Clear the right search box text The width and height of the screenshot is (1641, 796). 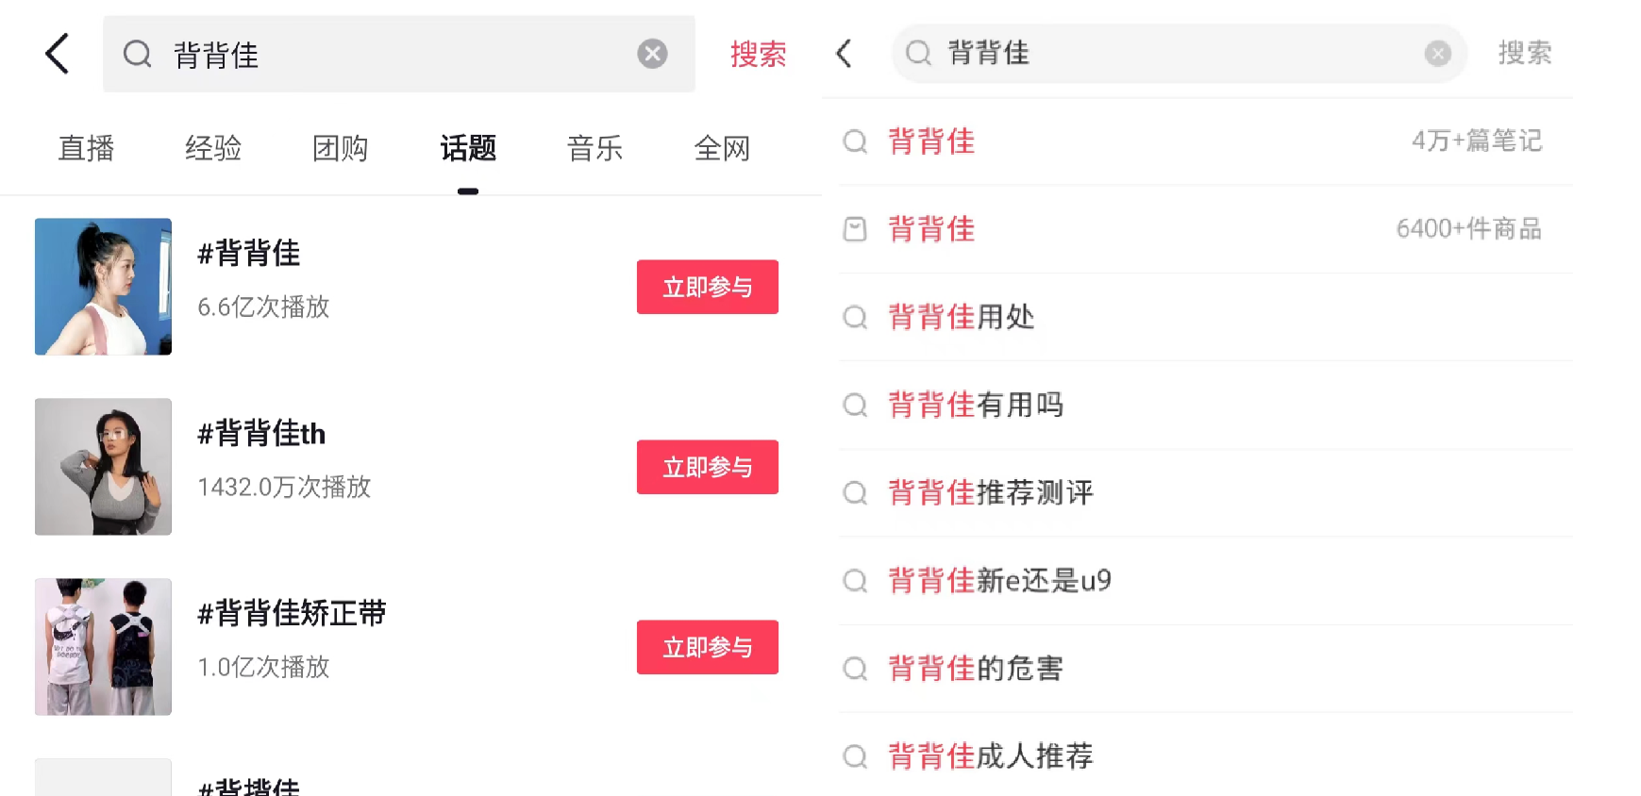click(1437, 54)
